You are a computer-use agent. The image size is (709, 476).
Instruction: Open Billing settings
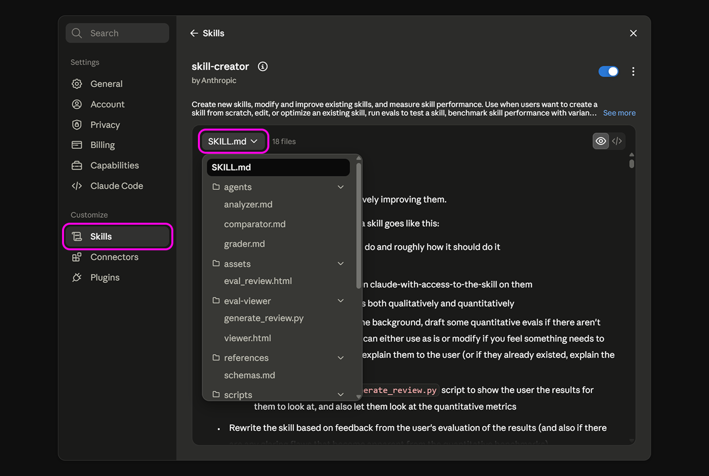(x=117, y=145)
